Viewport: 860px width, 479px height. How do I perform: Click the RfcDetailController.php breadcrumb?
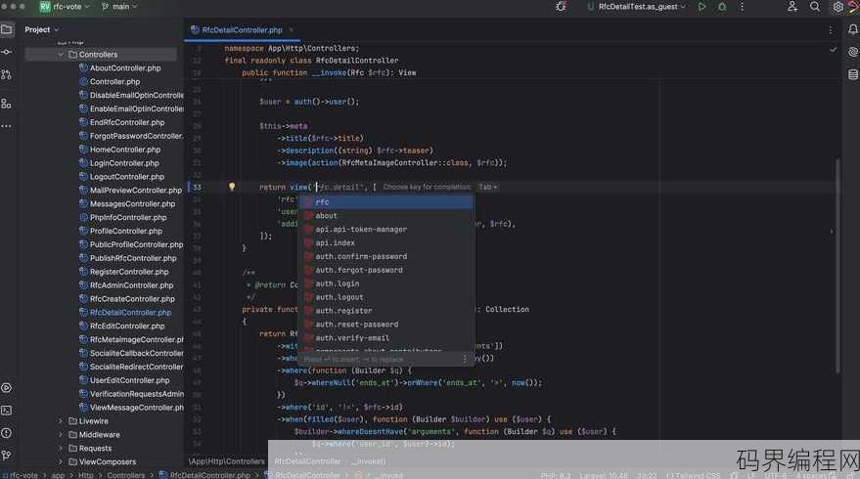(x=204, y=475)
